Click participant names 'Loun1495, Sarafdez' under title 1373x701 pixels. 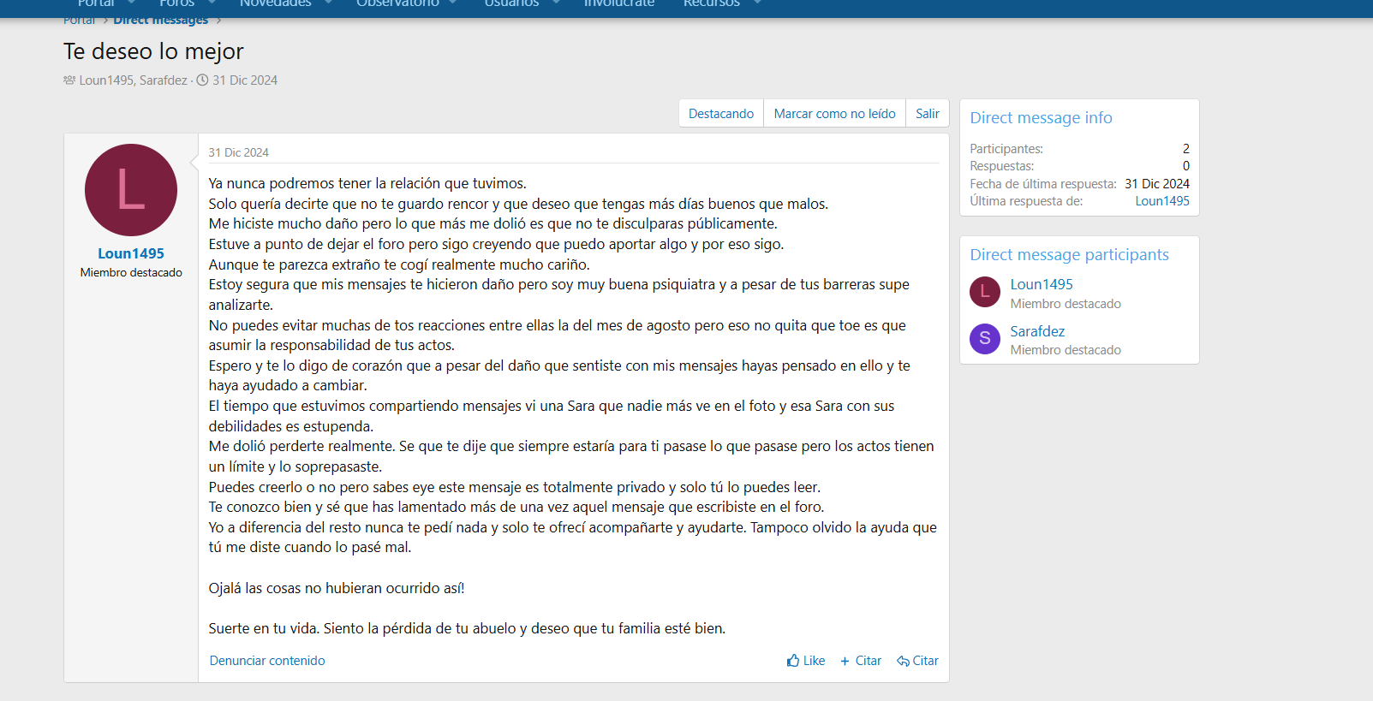133,80
